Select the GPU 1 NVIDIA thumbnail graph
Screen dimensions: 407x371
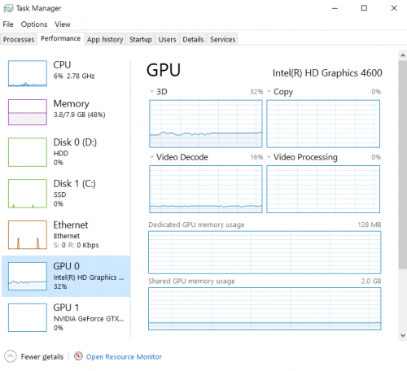pyautogui.click(x=28, y=317)
